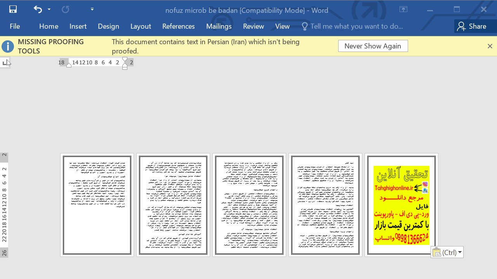The height and width of the screenshot is (279, 497).
Task: Click the tab stop selector at ruler corner
Action: point(5,63)
